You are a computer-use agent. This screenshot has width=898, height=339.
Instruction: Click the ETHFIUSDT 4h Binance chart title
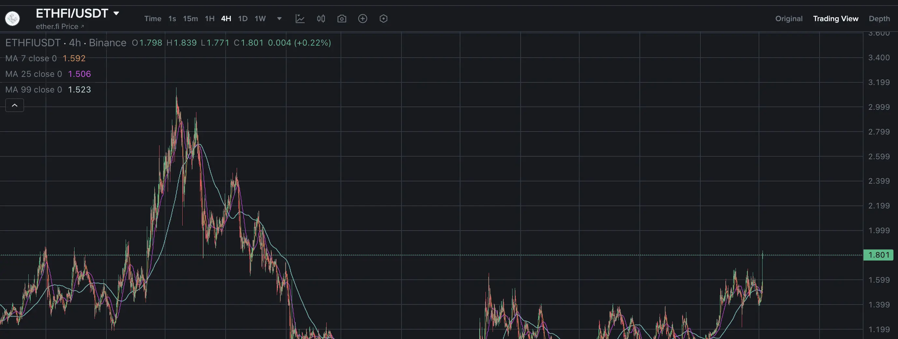tap(66, 43)
